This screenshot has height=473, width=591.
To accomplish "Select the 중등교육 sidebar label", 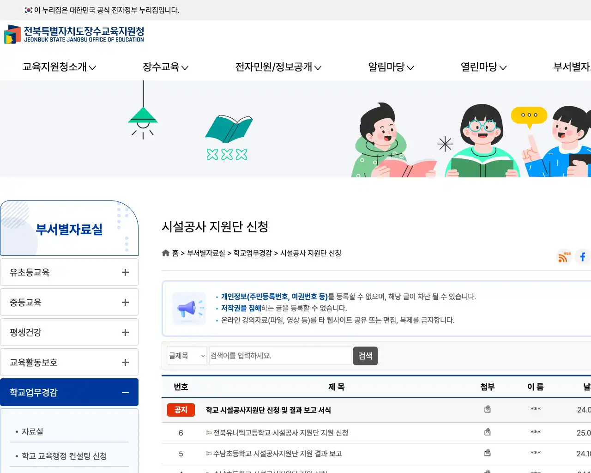I will [x=25, y=302].
